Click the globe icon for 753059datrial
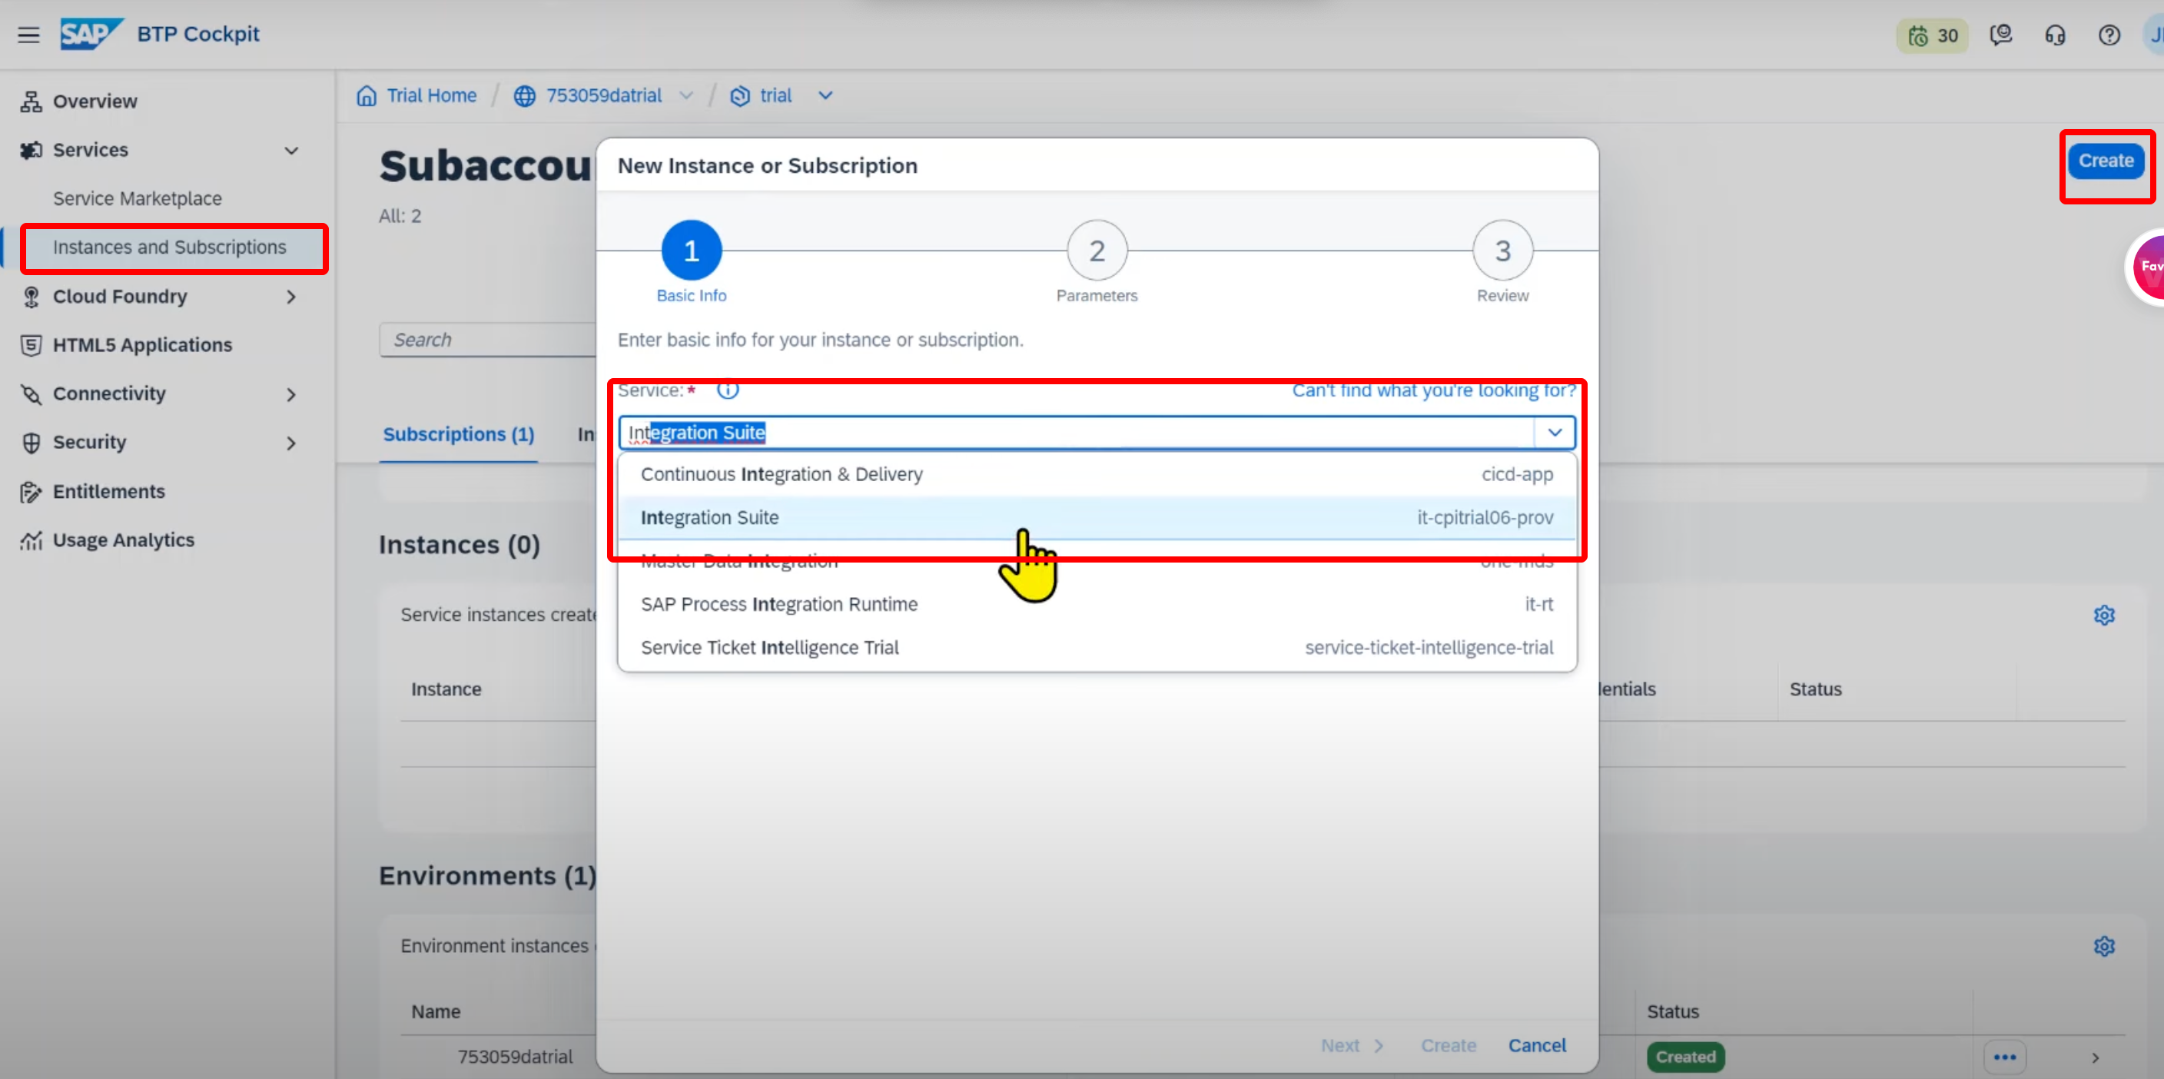 coord(524,96)
